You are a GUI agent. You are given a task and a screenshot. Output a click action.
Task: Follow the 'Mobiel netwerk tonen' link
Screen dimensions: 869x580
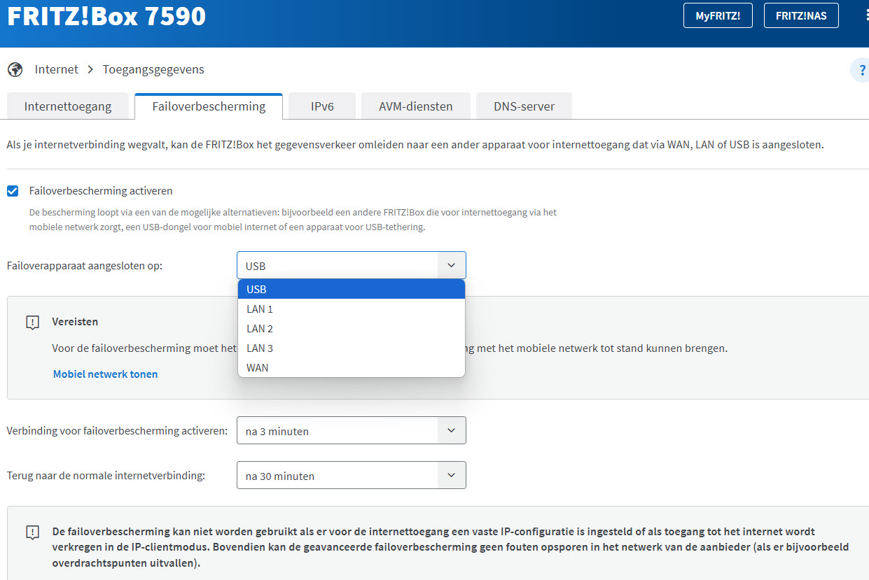[106, 374]
